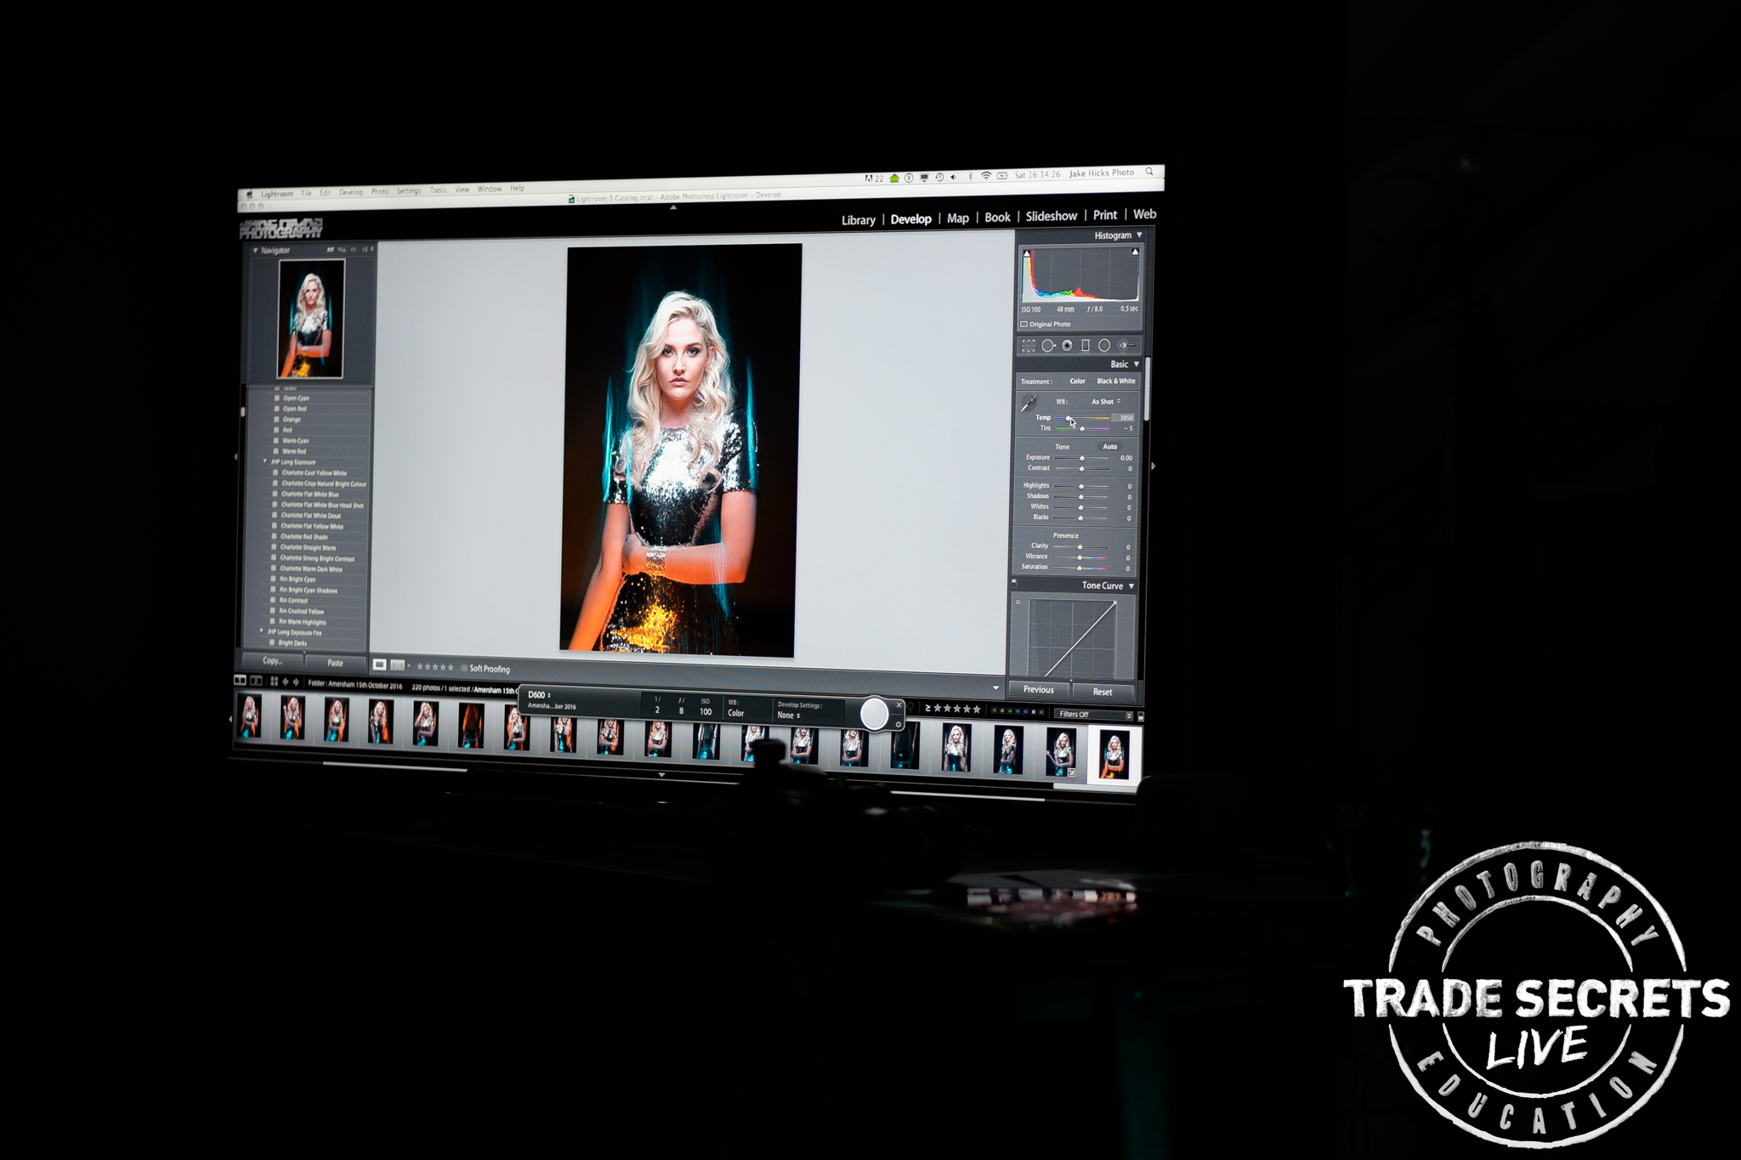Click the Paste button
The height and width of the screenshot is (1160, 1741).
(336, 663)
